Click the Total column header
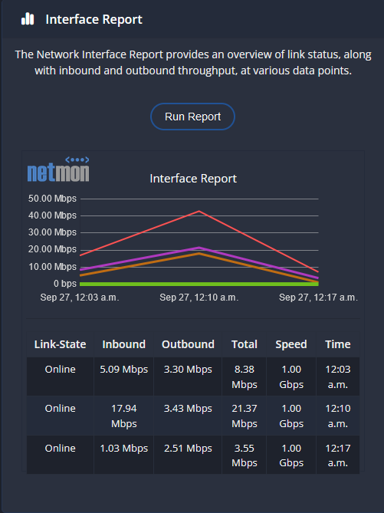384x513 pixels. [244, 344]
